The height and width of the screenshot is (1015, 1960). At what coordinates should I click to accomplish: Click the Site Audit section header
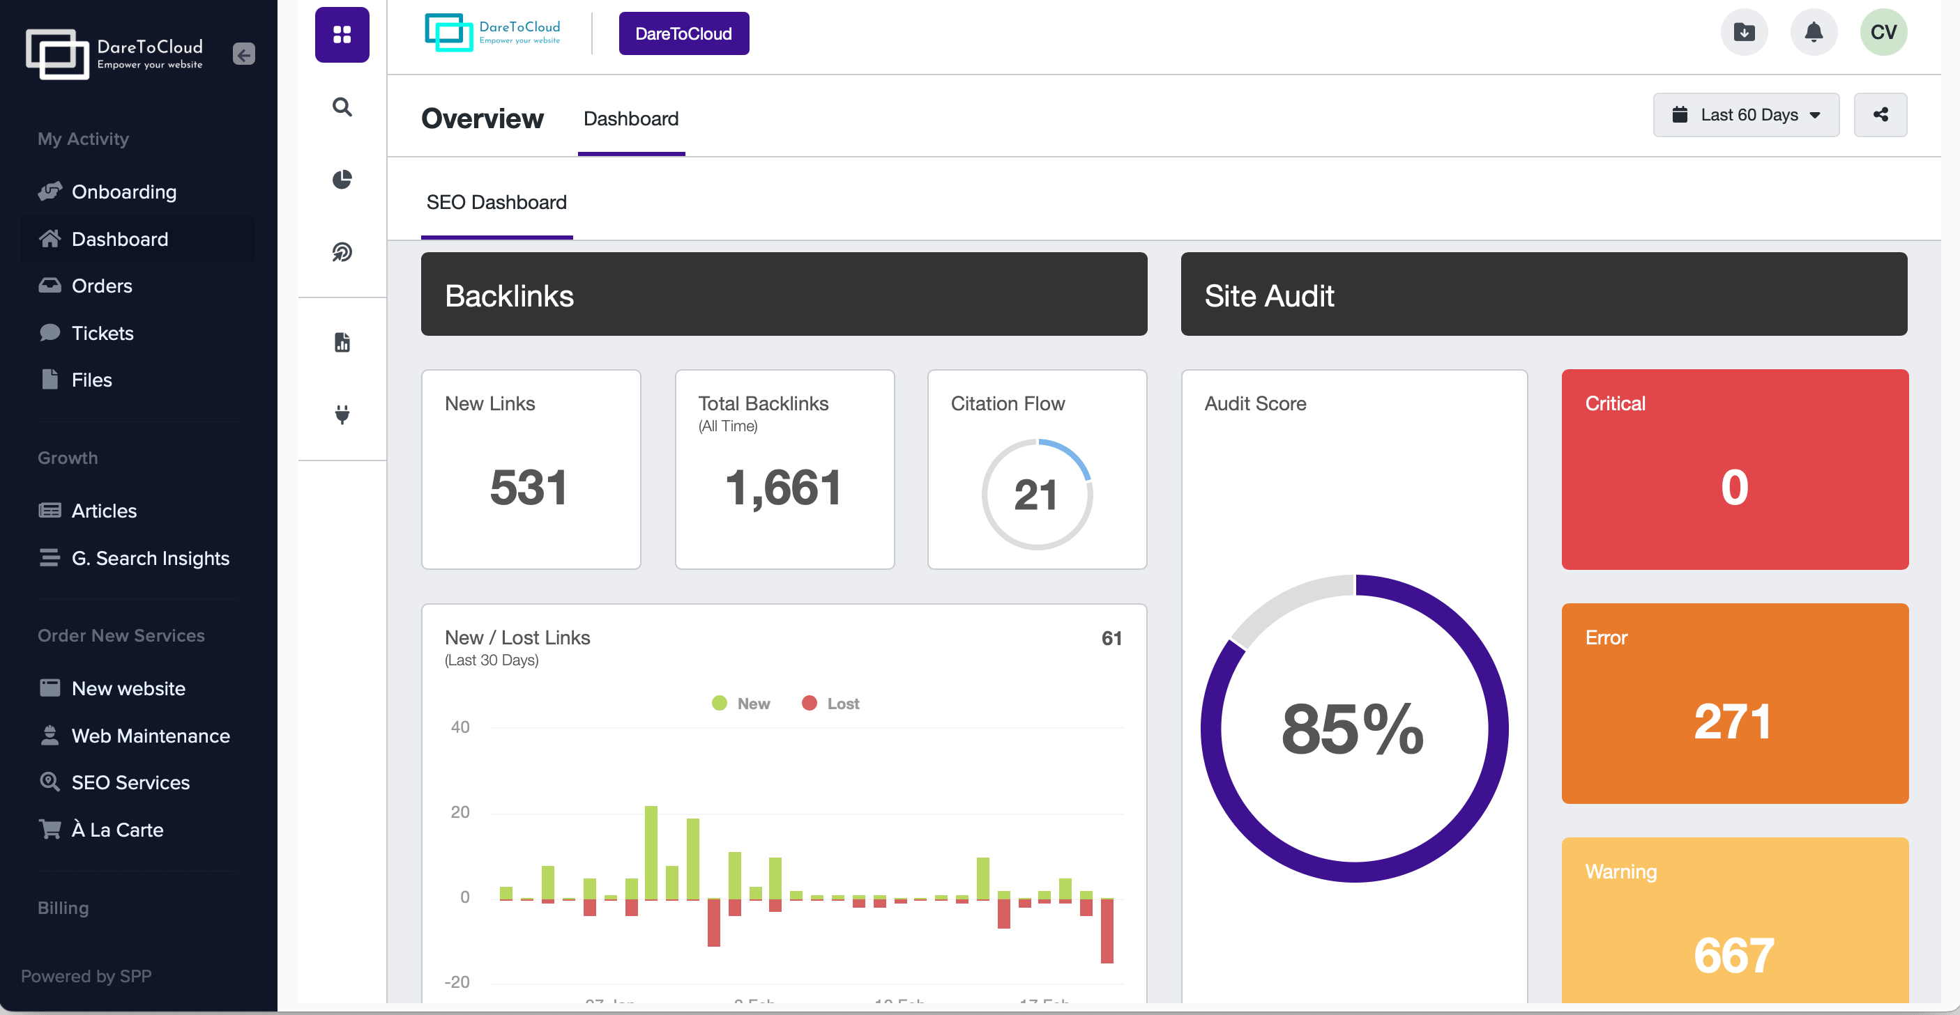pos(1543,294)
